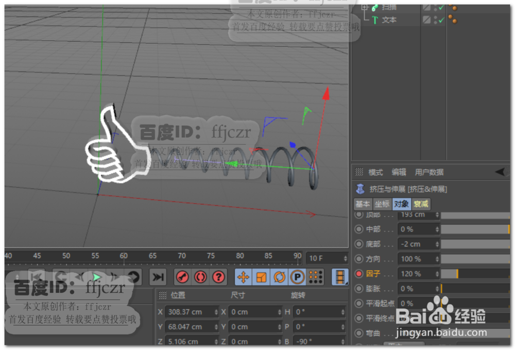
Task: Open the 用户数据 menu
Action: coord(429,172)
